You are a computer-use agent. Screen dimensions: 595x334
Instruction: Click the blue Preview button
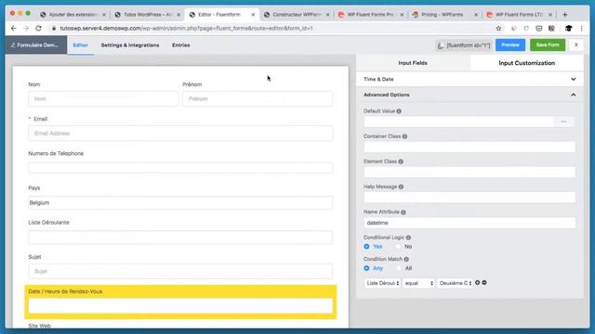510,45
